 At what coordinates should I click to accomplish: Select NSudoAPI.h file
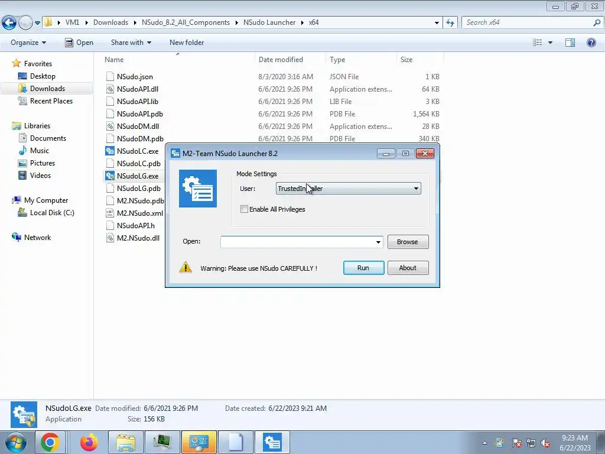(135, 225)
